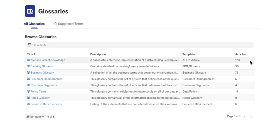The image size is (274, 129).
Task: Open the 25 per page dropdown
Action: 35,117
